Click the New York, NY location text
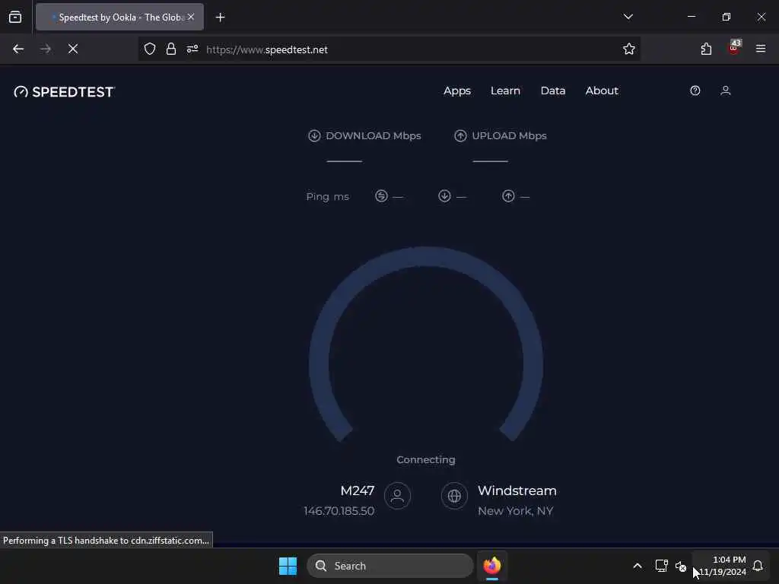779x584 pixels. (515, 511)
